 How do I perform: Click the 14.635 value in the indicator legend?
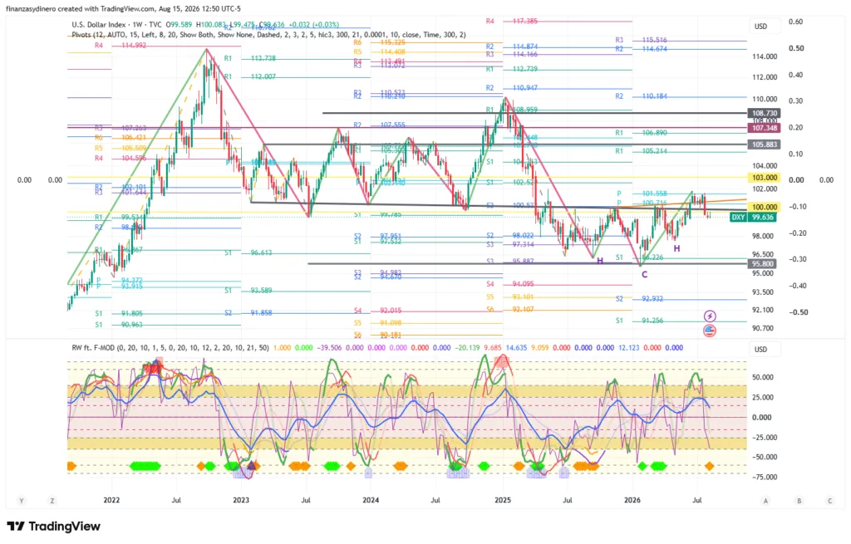click(516, 348)
